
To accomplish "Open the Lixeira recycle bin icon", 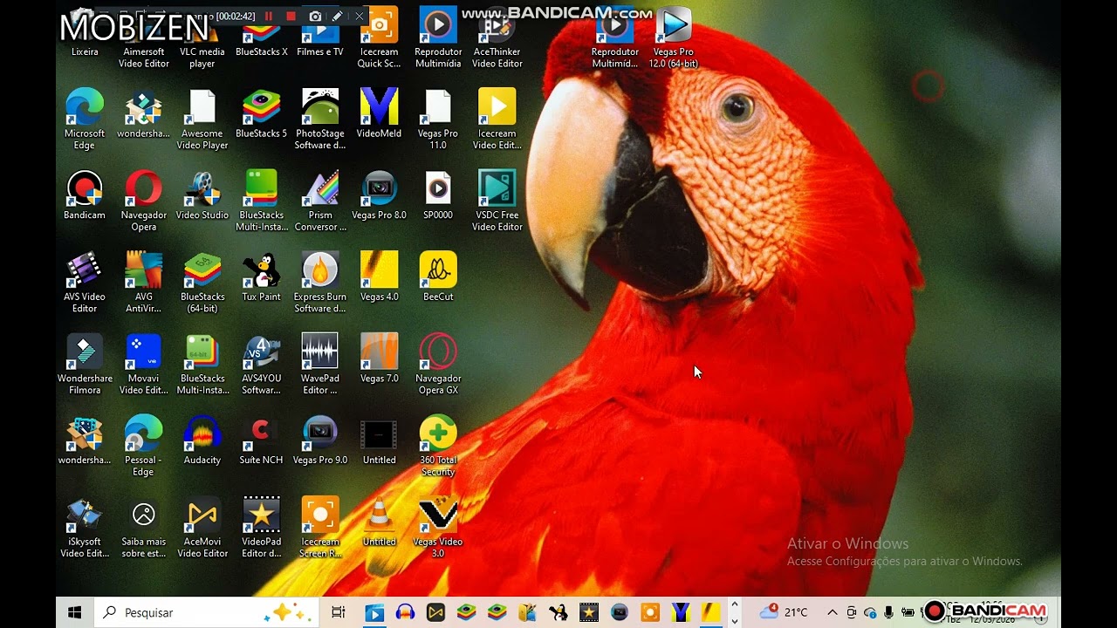I will [85, 35].
